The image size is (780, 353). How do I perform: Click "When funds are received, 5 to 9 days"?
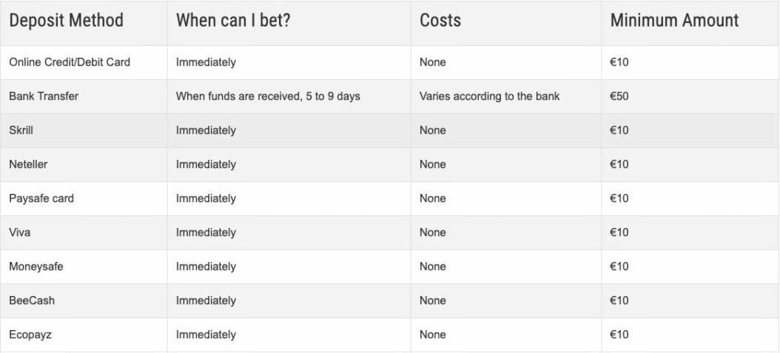pos(268,96)
